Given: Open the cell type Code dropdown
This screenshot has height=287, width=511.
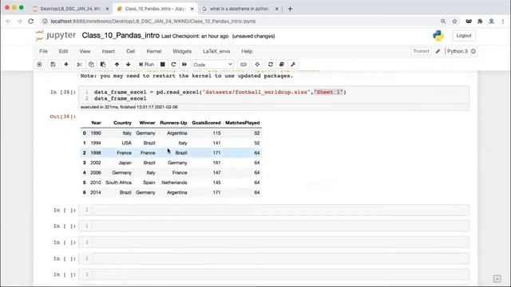Looking at the screenshot, I should (x=212, y=65).
